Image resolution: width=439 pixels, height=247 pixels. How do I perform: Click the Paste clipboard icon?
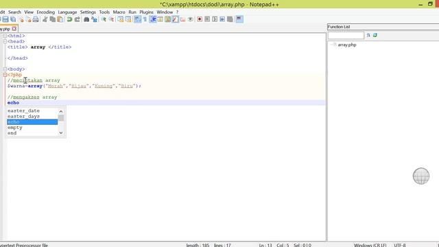60,19
